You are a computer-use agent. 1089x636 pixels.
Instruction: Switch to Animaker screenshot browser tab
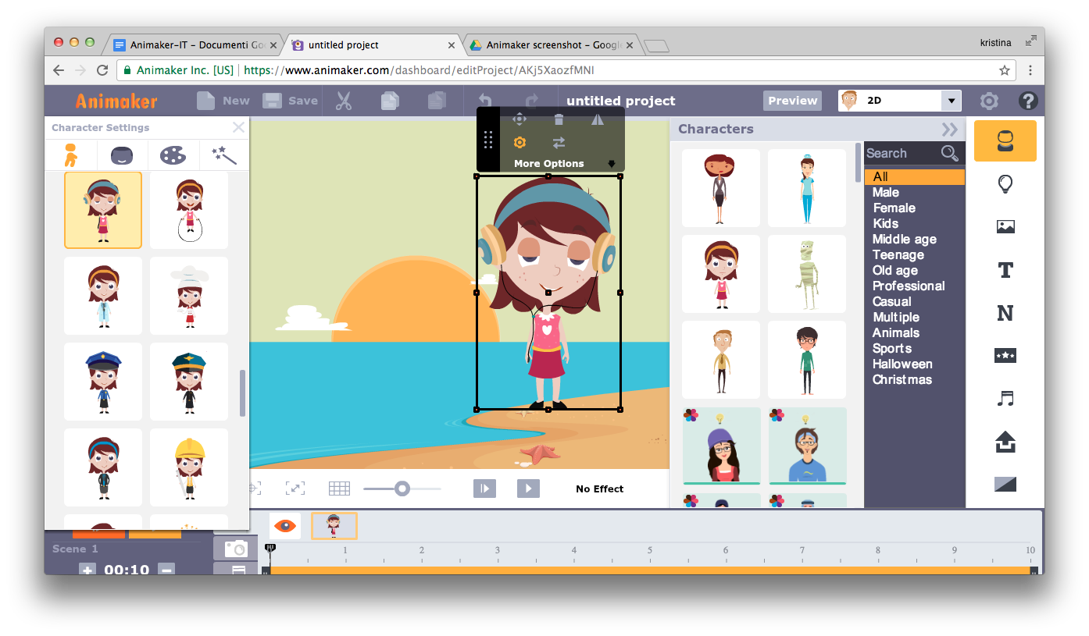pos(552,45)
